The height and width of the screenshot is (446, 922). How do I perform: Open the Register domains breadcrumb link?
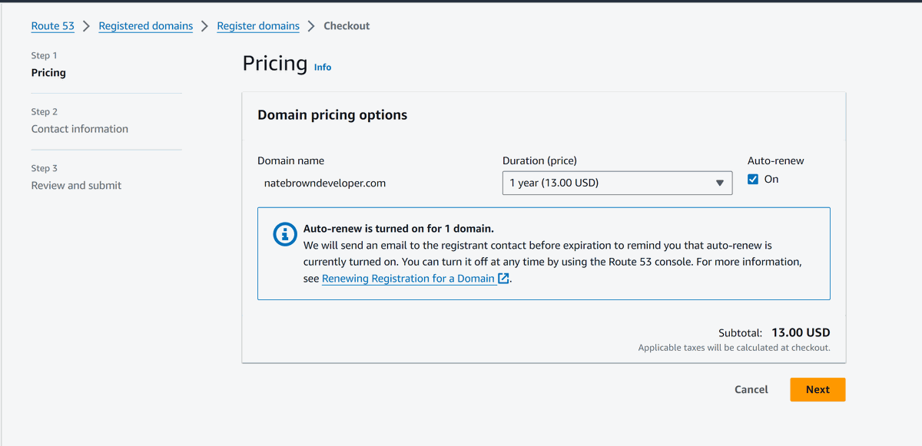pos(258,26)
